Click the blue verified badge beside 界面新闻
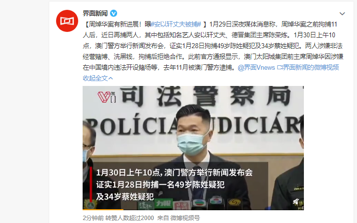The image size is (357, 223). (114, 13)
